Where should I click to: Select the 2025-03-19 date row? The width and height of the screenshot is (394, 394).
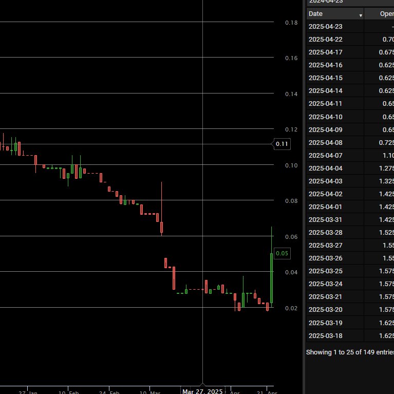[350, 323]
